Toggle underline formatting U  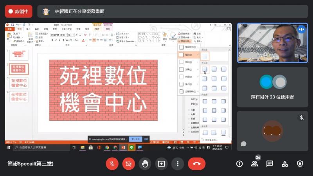pyautogui.click(x=59, y=40)
